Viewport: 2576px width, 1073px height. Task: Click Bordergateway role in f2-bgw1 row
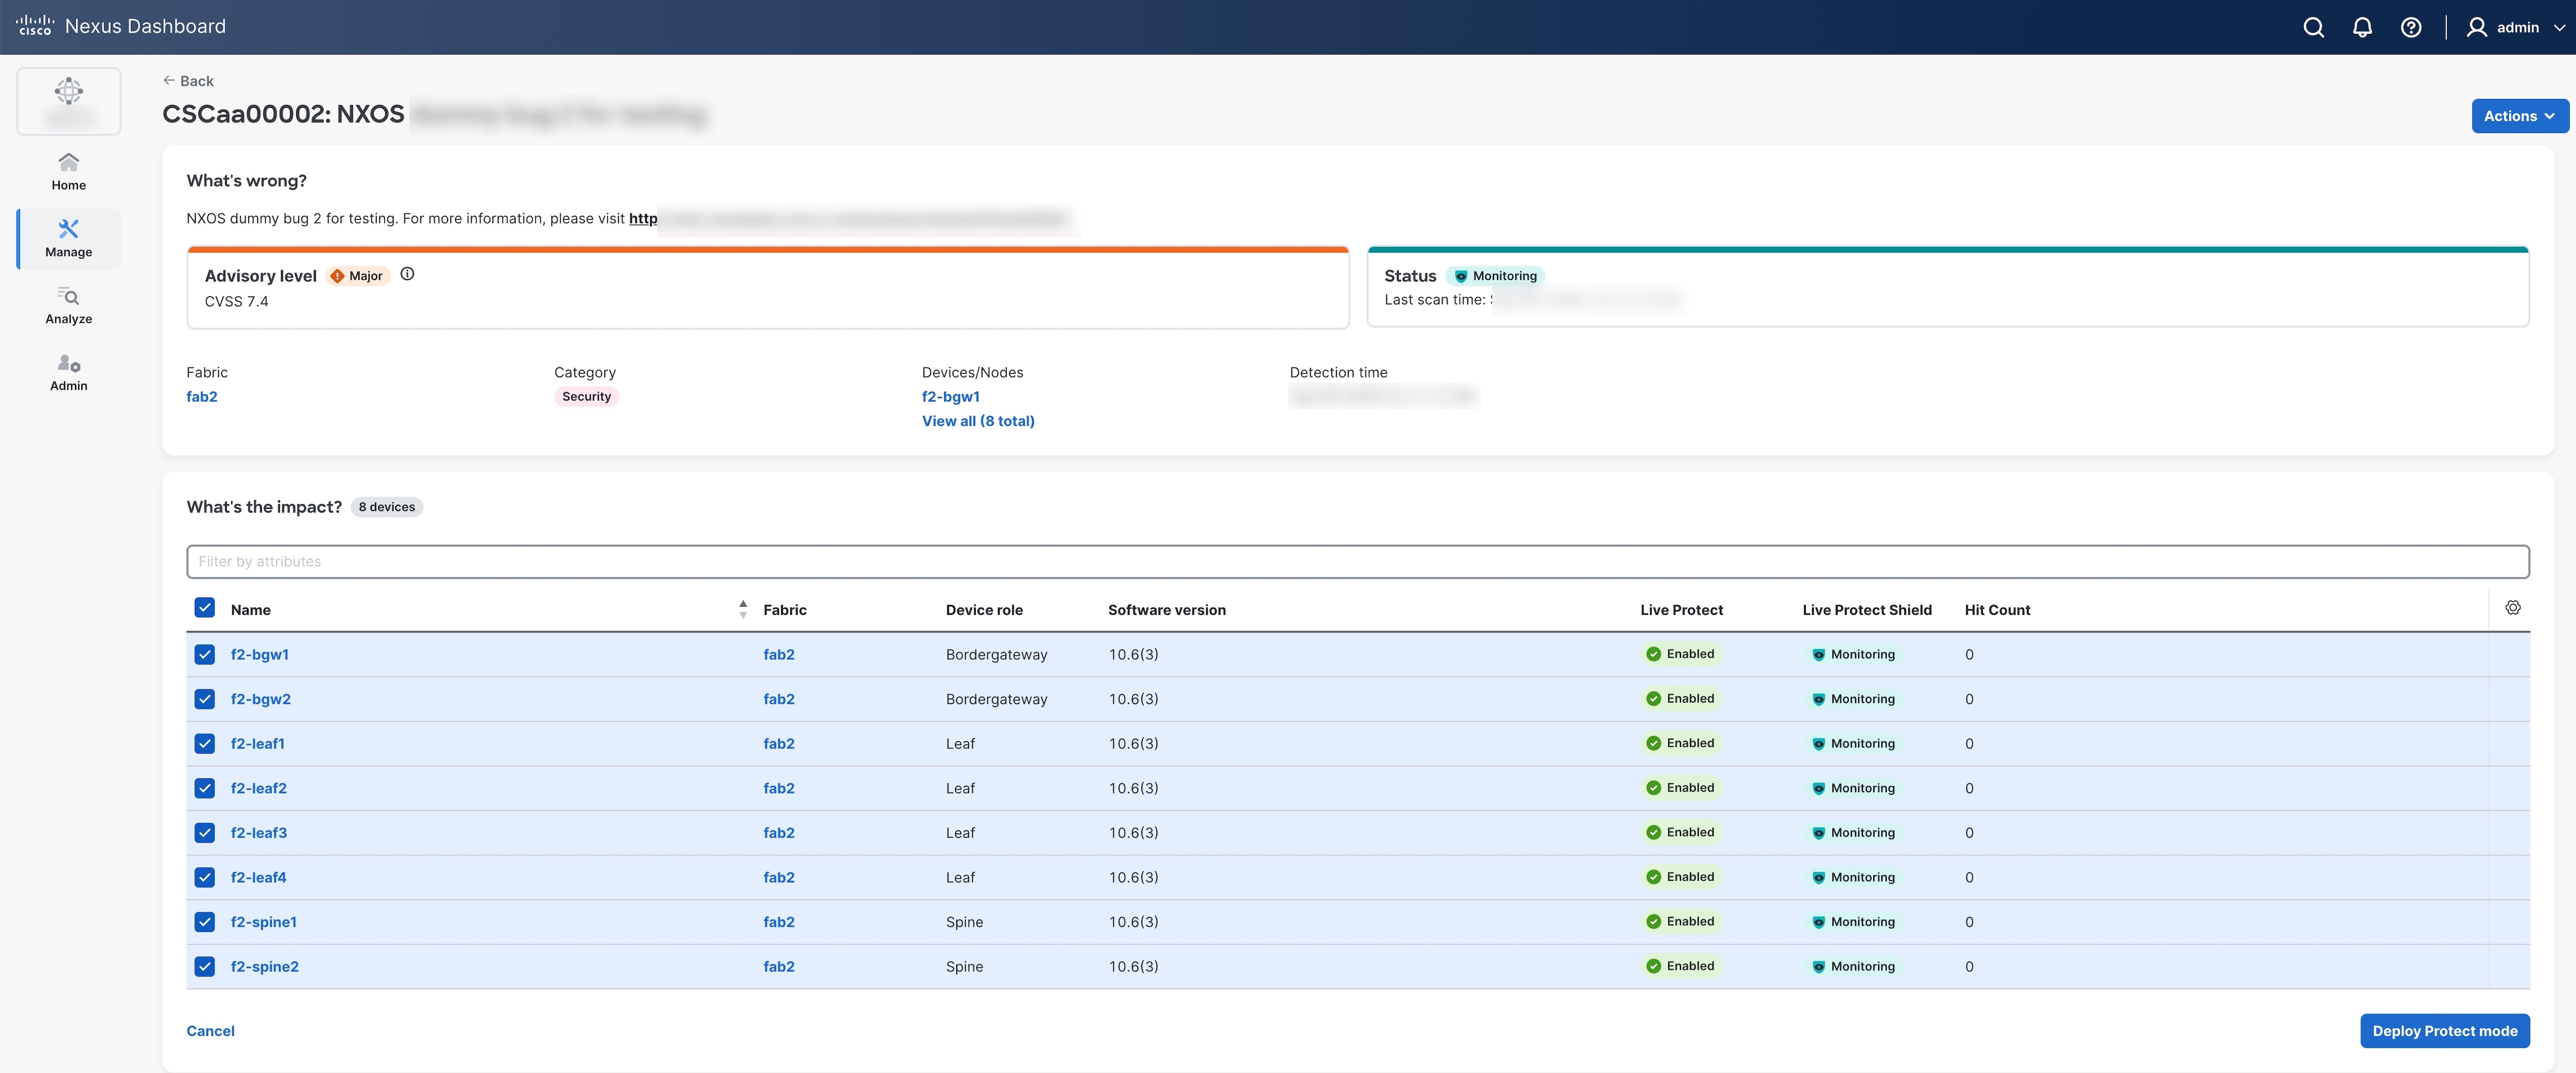[997, 654]
